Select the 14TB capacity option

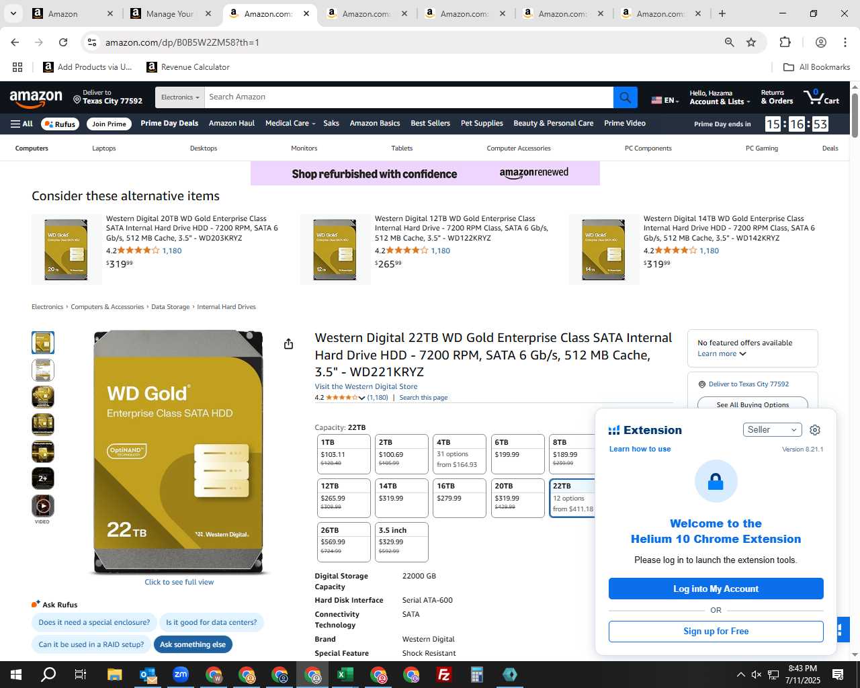coord(402,498)
